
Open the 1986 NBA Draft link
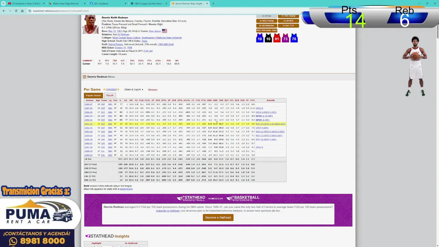pos(166,44)
